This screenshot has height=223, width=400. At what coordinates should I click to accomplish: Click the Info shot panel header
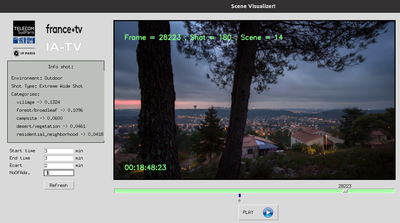(61, 67)
